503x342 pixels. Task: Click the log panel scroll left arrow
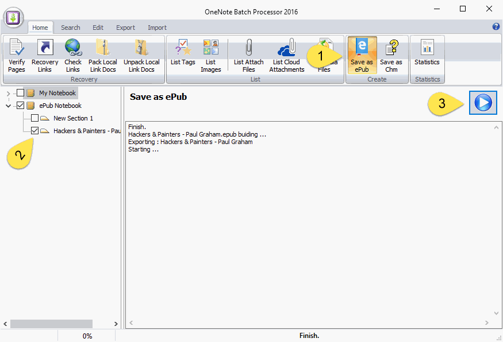pyautogui.click(x=131, y=322)
